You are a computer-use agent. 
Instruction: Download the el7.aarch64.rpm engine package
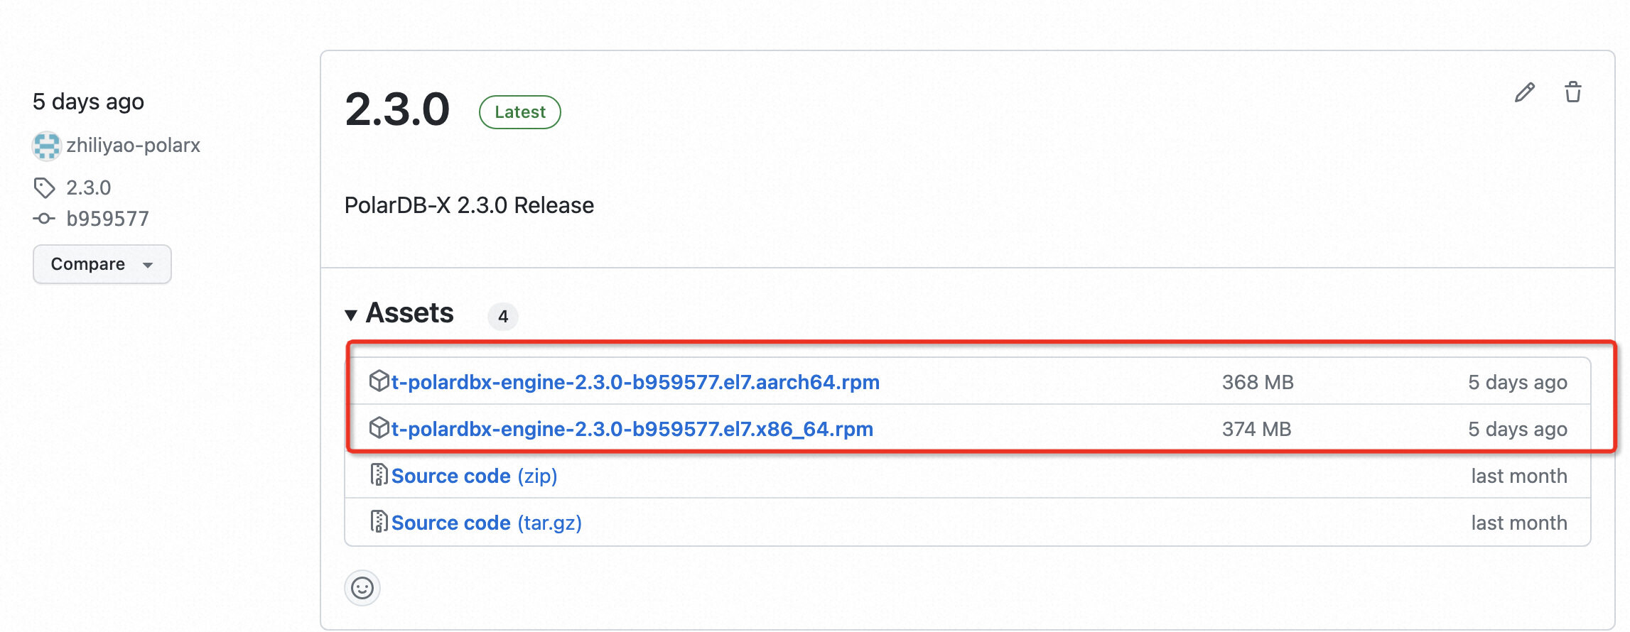[635, 382]
